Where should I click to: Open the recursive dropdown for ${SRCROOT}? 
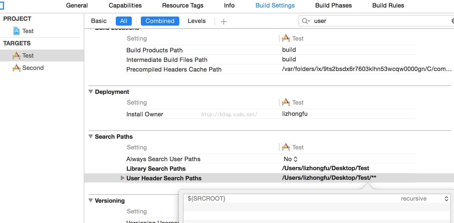[x=446, y=198]
